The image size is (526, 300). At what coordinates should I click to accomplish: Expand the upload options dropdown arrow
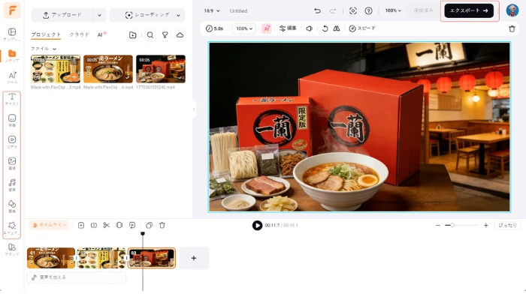coord(100,15)
